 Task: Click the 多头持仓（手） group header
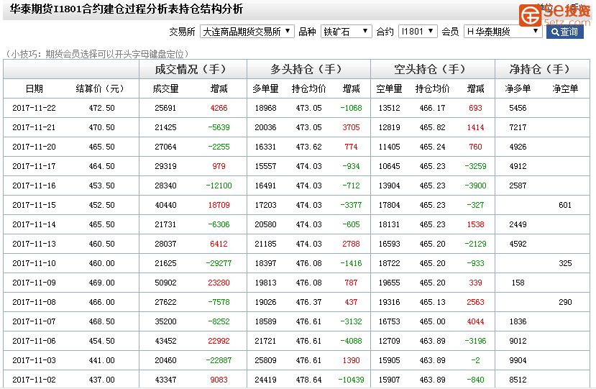coord(308,69)
